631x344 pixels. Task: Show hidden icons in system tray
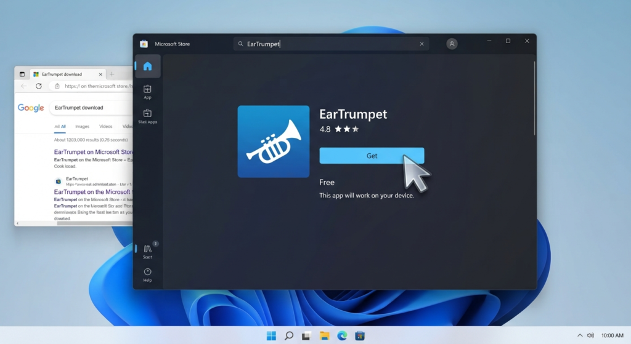[x=580, y=335]
